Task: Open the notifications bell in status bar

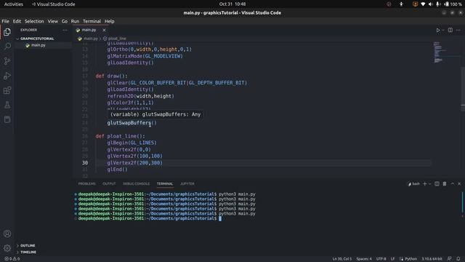Action: click(x=458, y=259)
